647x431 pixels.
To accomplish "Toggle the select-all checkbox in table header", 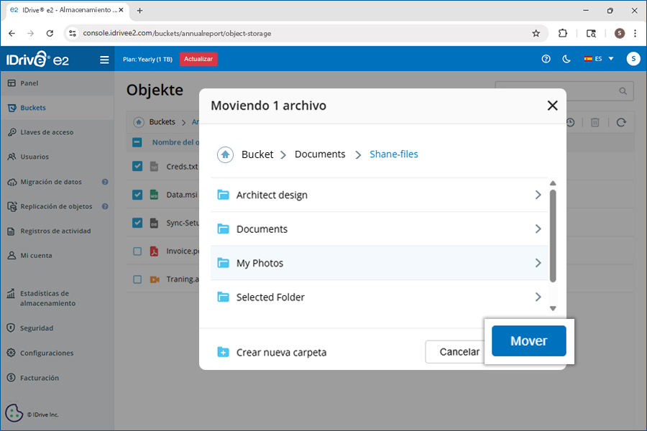I will pyautogui.click(x=137, y=142).
